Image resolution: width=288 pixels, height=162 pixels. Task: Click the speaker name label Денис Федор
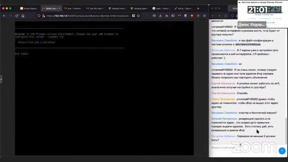click(252, 25)
